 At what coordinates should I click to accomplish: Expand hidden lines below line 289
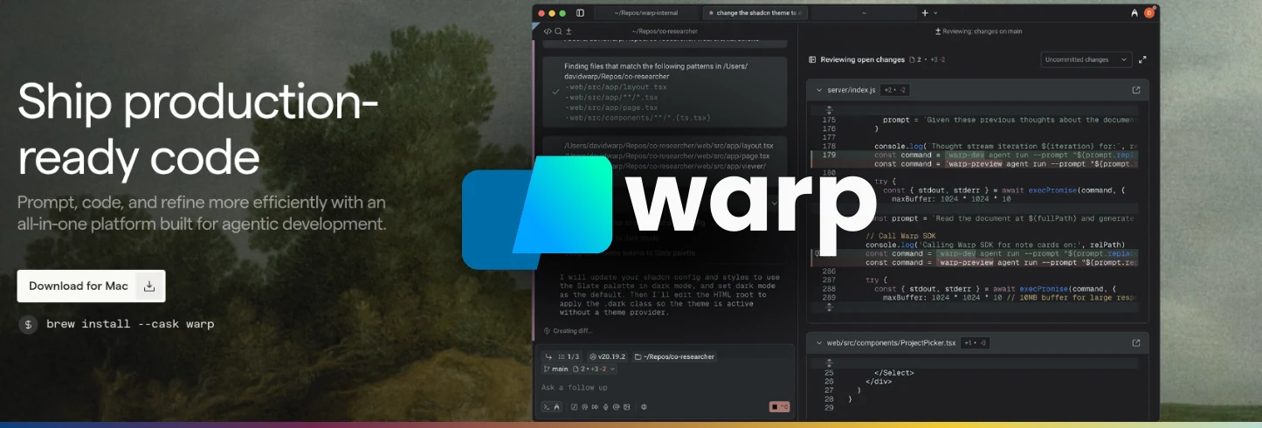click(x=829, y=307)
